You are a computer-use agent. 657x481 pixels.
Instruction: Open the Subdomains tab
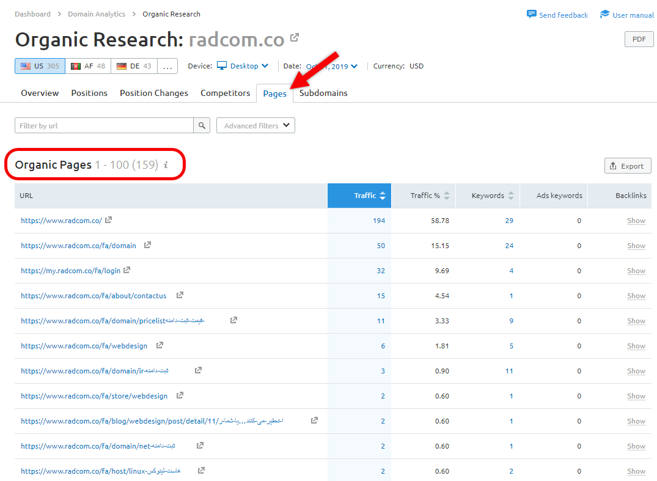coord(323,93)
